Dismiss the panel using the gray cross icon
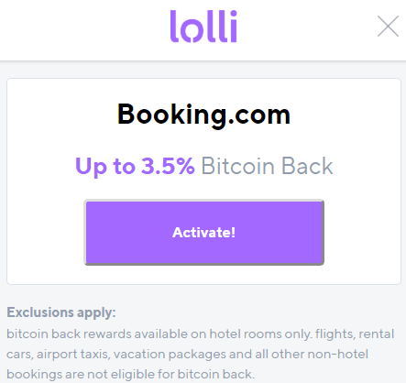 [388, 26]
